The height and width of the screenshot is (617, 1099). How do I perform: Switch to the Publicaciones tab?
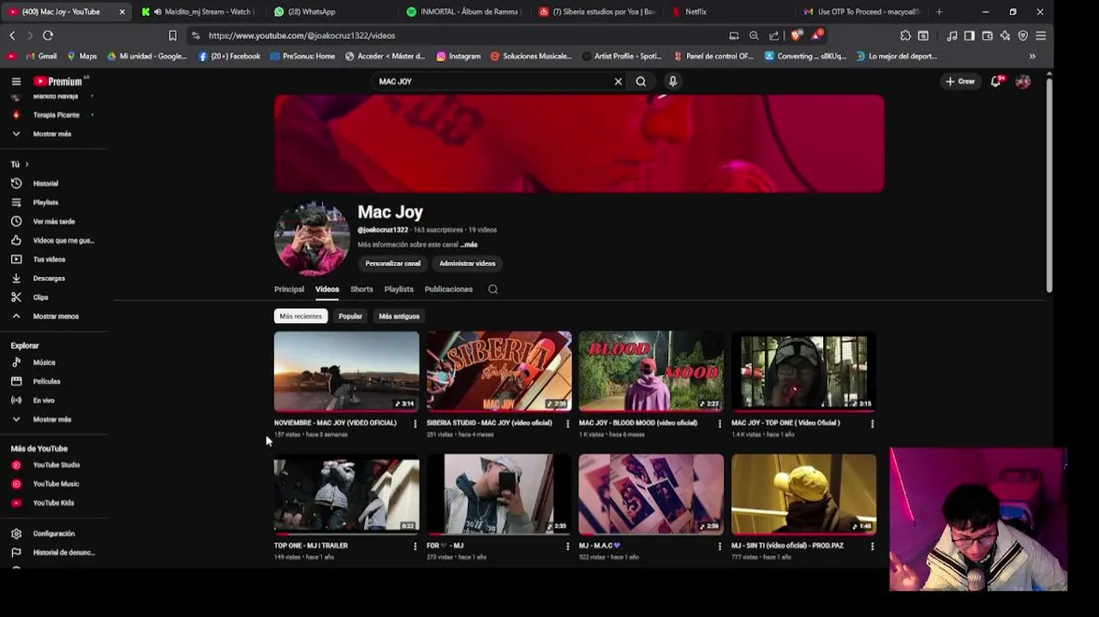(x=449, y=289)
